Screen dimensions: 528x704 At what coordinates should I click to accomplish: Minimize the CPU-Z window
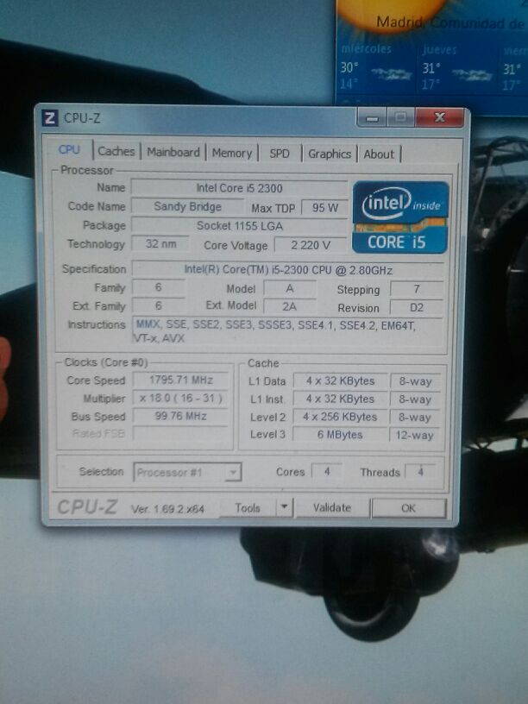[x=372, y=118]
